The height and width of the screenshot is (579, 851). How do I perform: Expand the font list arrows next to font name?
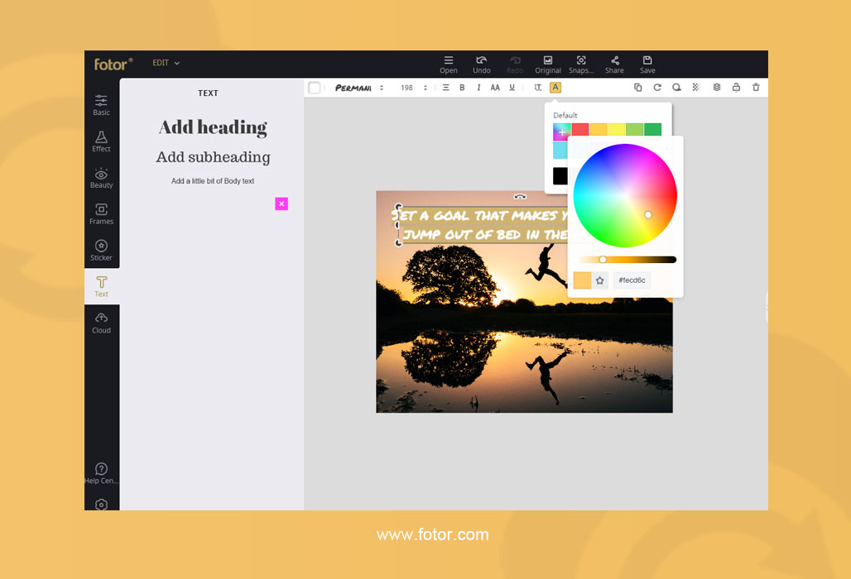pyautogui.click(x=382, y=88)
